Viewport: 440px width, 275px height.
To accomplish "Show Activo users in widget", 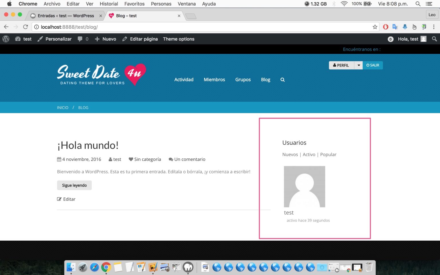I will [309, 154].
